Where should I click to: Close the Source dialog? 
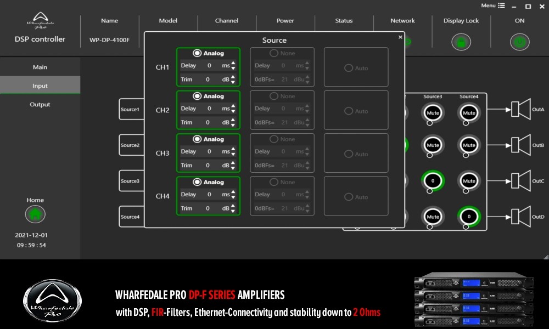(400, 37)
